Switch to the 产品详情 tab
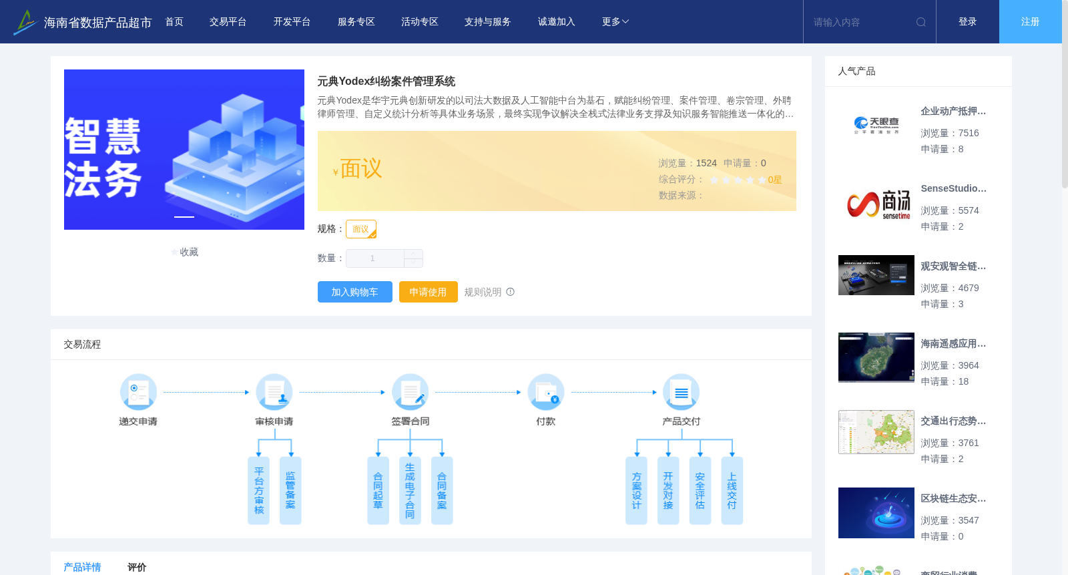Viewport: 1068px width, 575px height. [x=82, y=567]
